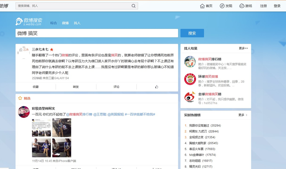Switch to the 找人 tab
286x169 pixels.
(x=77, y=23)
